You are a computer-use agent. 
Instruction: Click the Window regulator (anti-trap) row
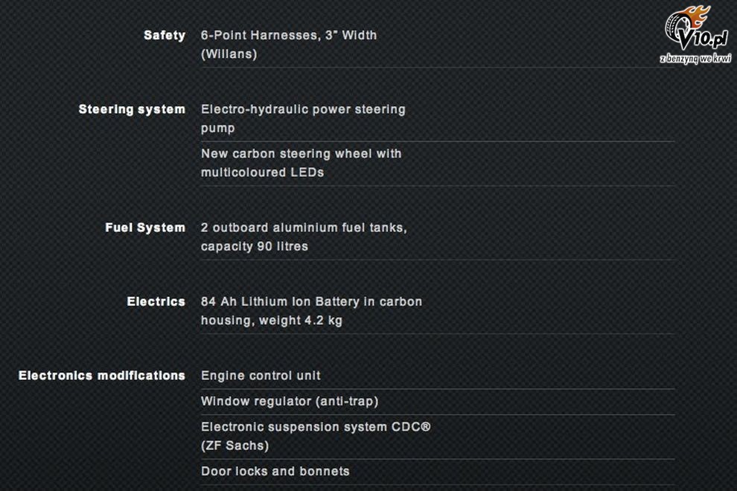coord(438,401)
